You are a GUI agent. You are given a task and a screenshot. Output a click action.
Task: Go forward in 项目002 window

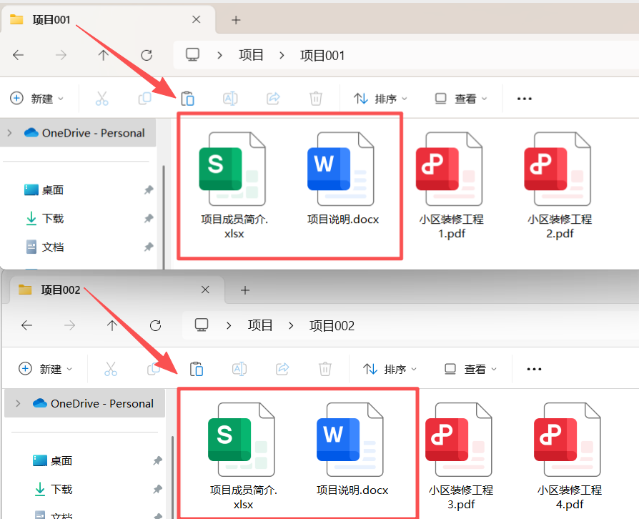tap(69, 325)
